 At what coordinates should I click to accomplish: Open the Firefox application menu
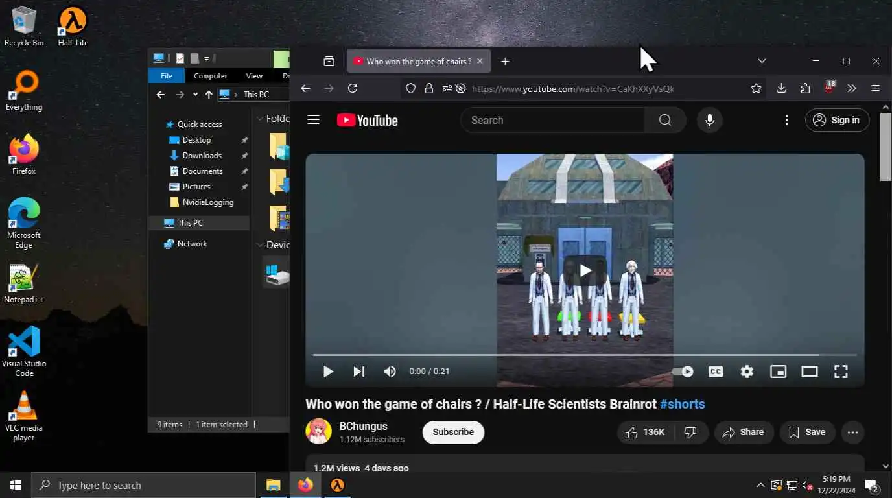pos(875,88)
